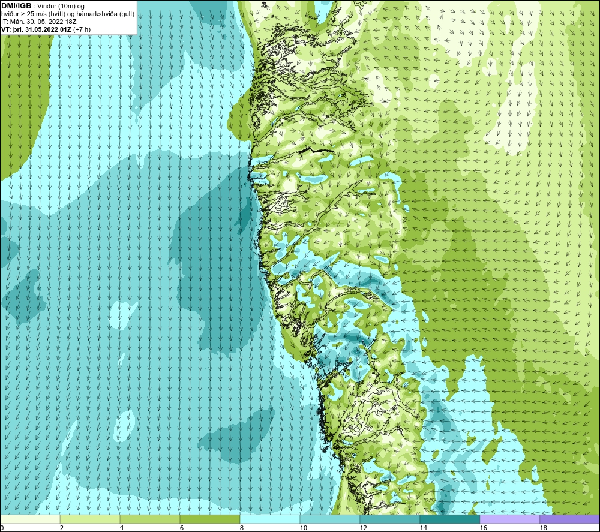This screenshot has height=532, width=600.
Task: Click the legend value label 10
Action: (304, 528)
